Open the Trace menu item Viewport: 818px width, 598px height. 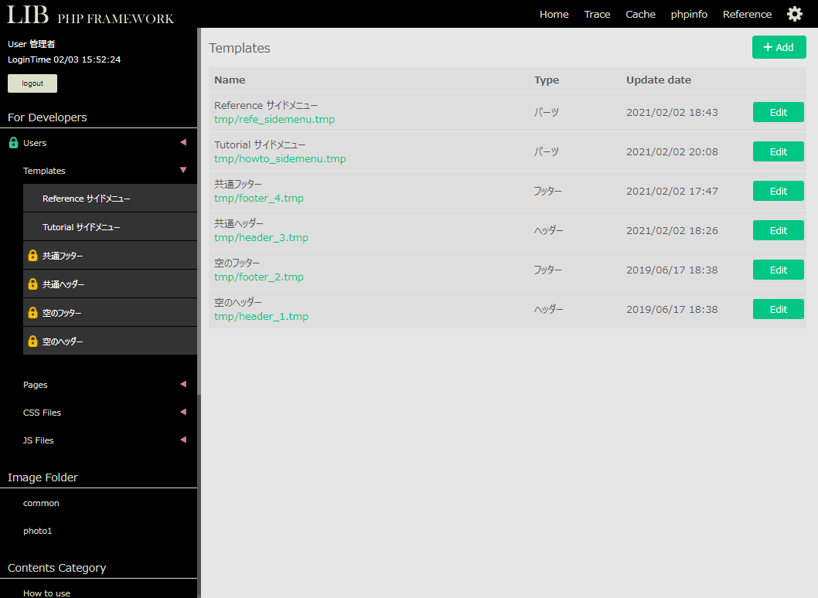597,14
